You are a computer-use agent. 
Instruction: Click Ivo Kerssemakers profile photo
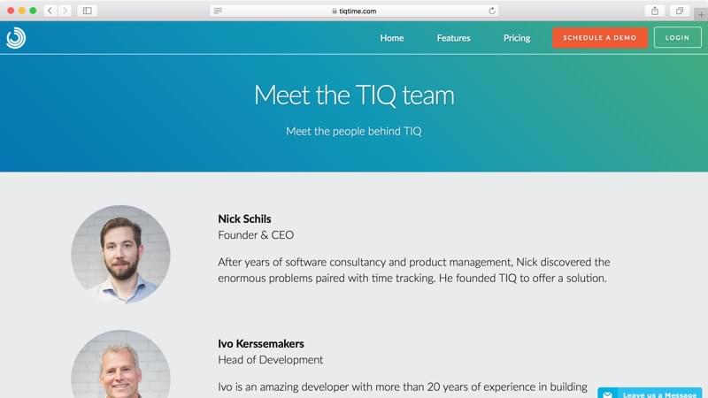[120, 364]
